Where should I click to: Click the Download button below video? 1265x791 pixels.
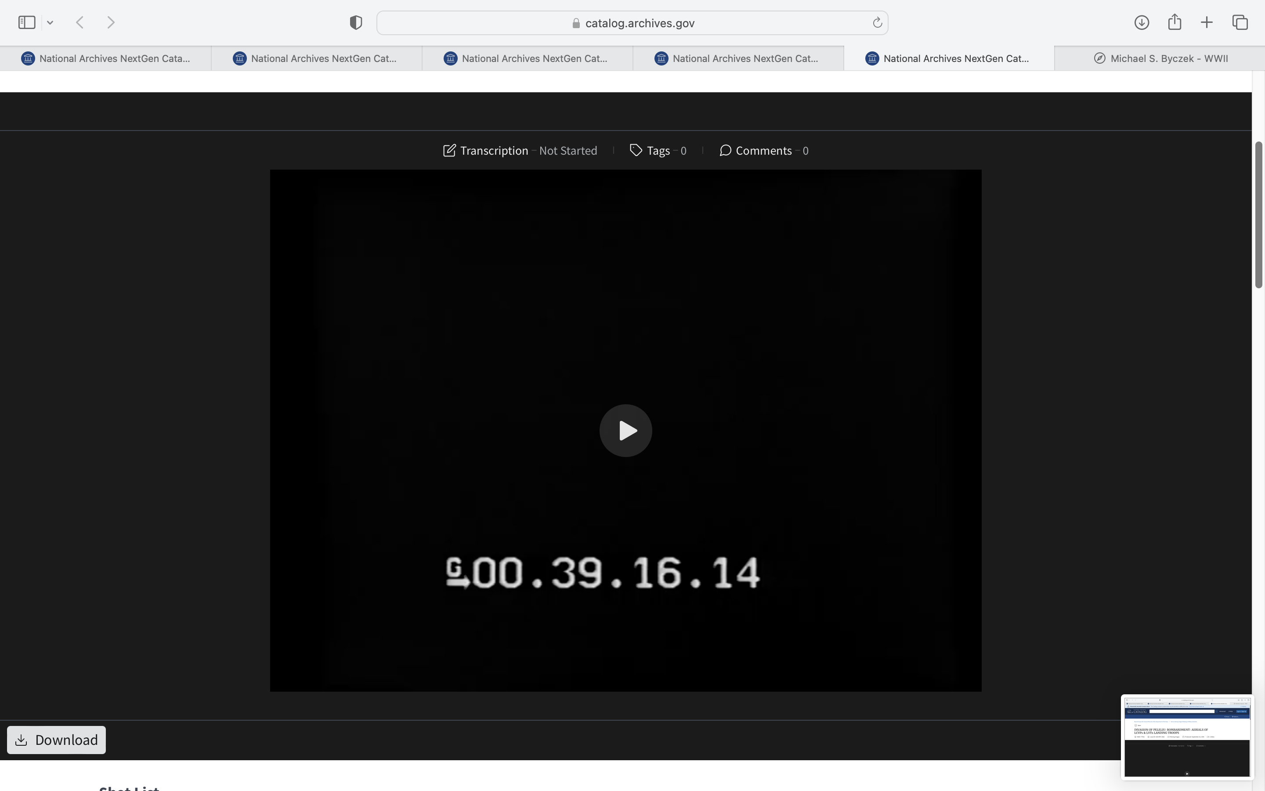pos(57,740)
